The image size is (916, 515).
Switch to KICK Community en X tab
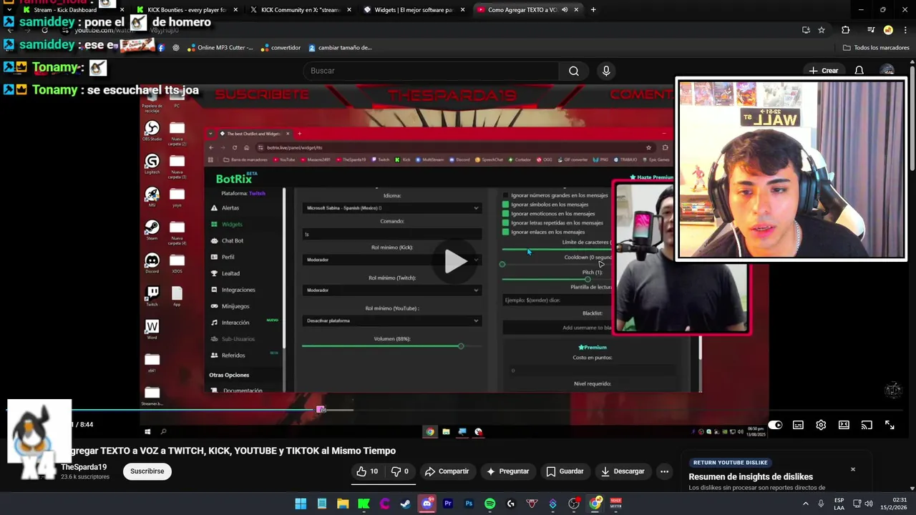click(x=300, y=10)
